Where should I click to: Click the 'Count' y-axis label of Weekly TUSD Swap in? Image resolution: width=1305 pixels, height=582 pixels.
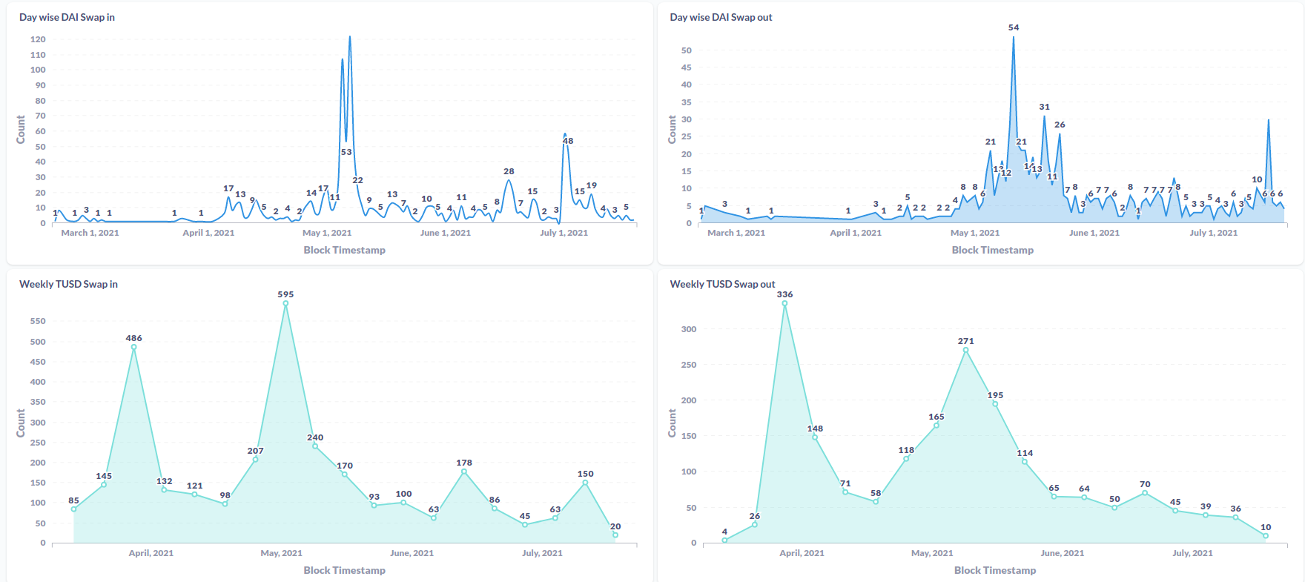coord(21,423)
